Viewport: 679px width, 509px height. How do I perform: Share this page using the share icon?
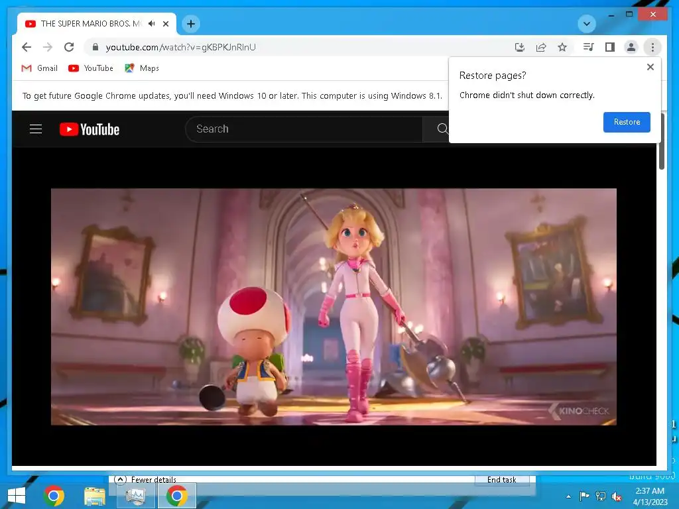point(541,47)
